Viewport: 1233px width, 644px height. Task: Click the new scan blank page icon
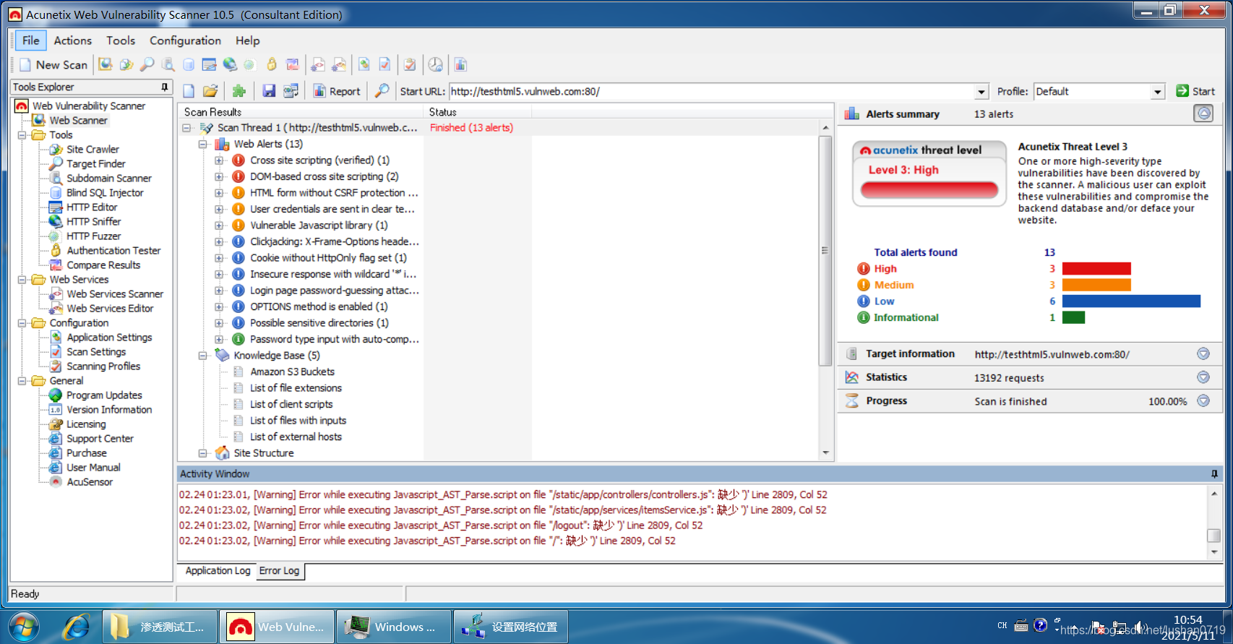coord(189,91)
